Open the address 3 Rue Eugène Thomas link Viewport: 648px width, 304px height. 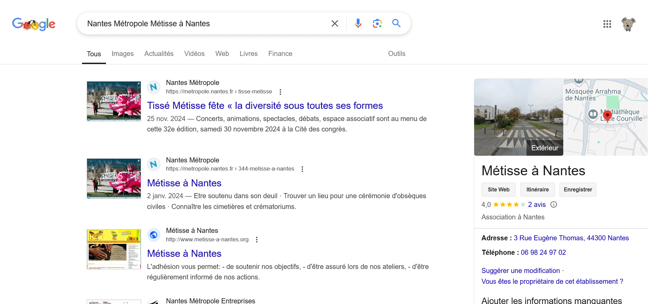tap(571, 238)
